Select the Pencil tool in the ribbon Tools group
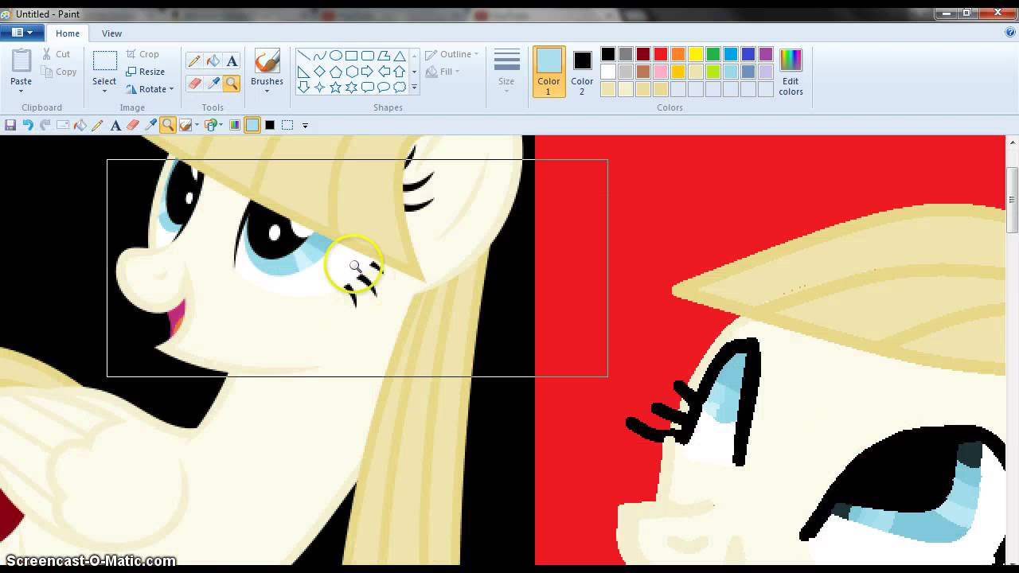The image size is (1019, 573). point(194,61)
